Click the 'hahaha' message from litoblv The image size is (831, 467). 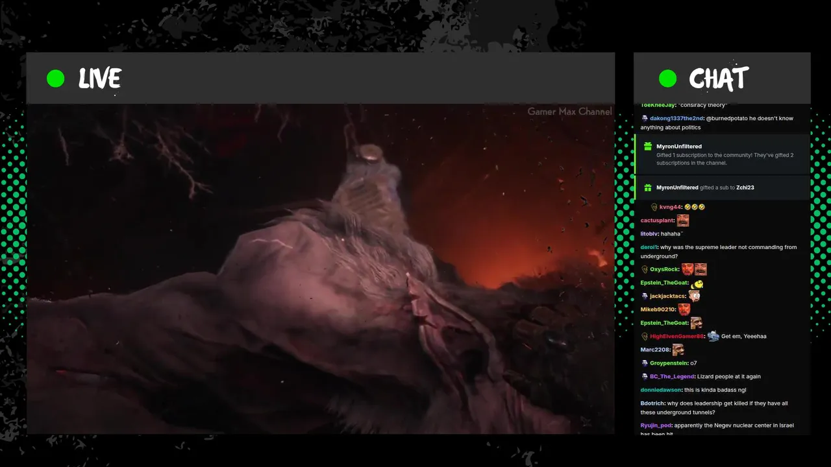672,233
